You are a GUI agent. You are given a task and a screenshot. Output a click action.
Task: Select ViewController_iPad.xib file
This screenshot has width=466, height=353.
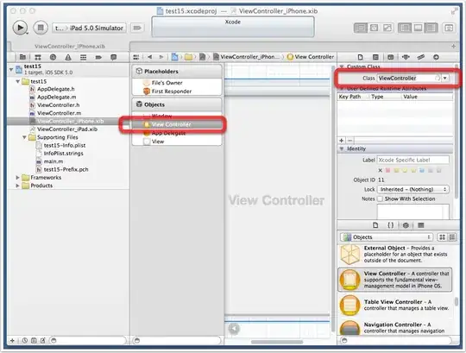click(66, 129)
